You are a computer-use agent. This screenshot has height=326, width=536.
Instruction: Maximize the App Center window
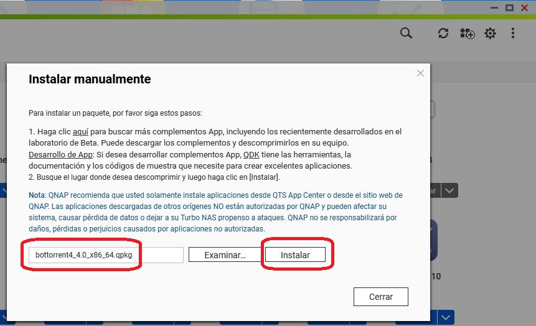[x=509, y=7]
